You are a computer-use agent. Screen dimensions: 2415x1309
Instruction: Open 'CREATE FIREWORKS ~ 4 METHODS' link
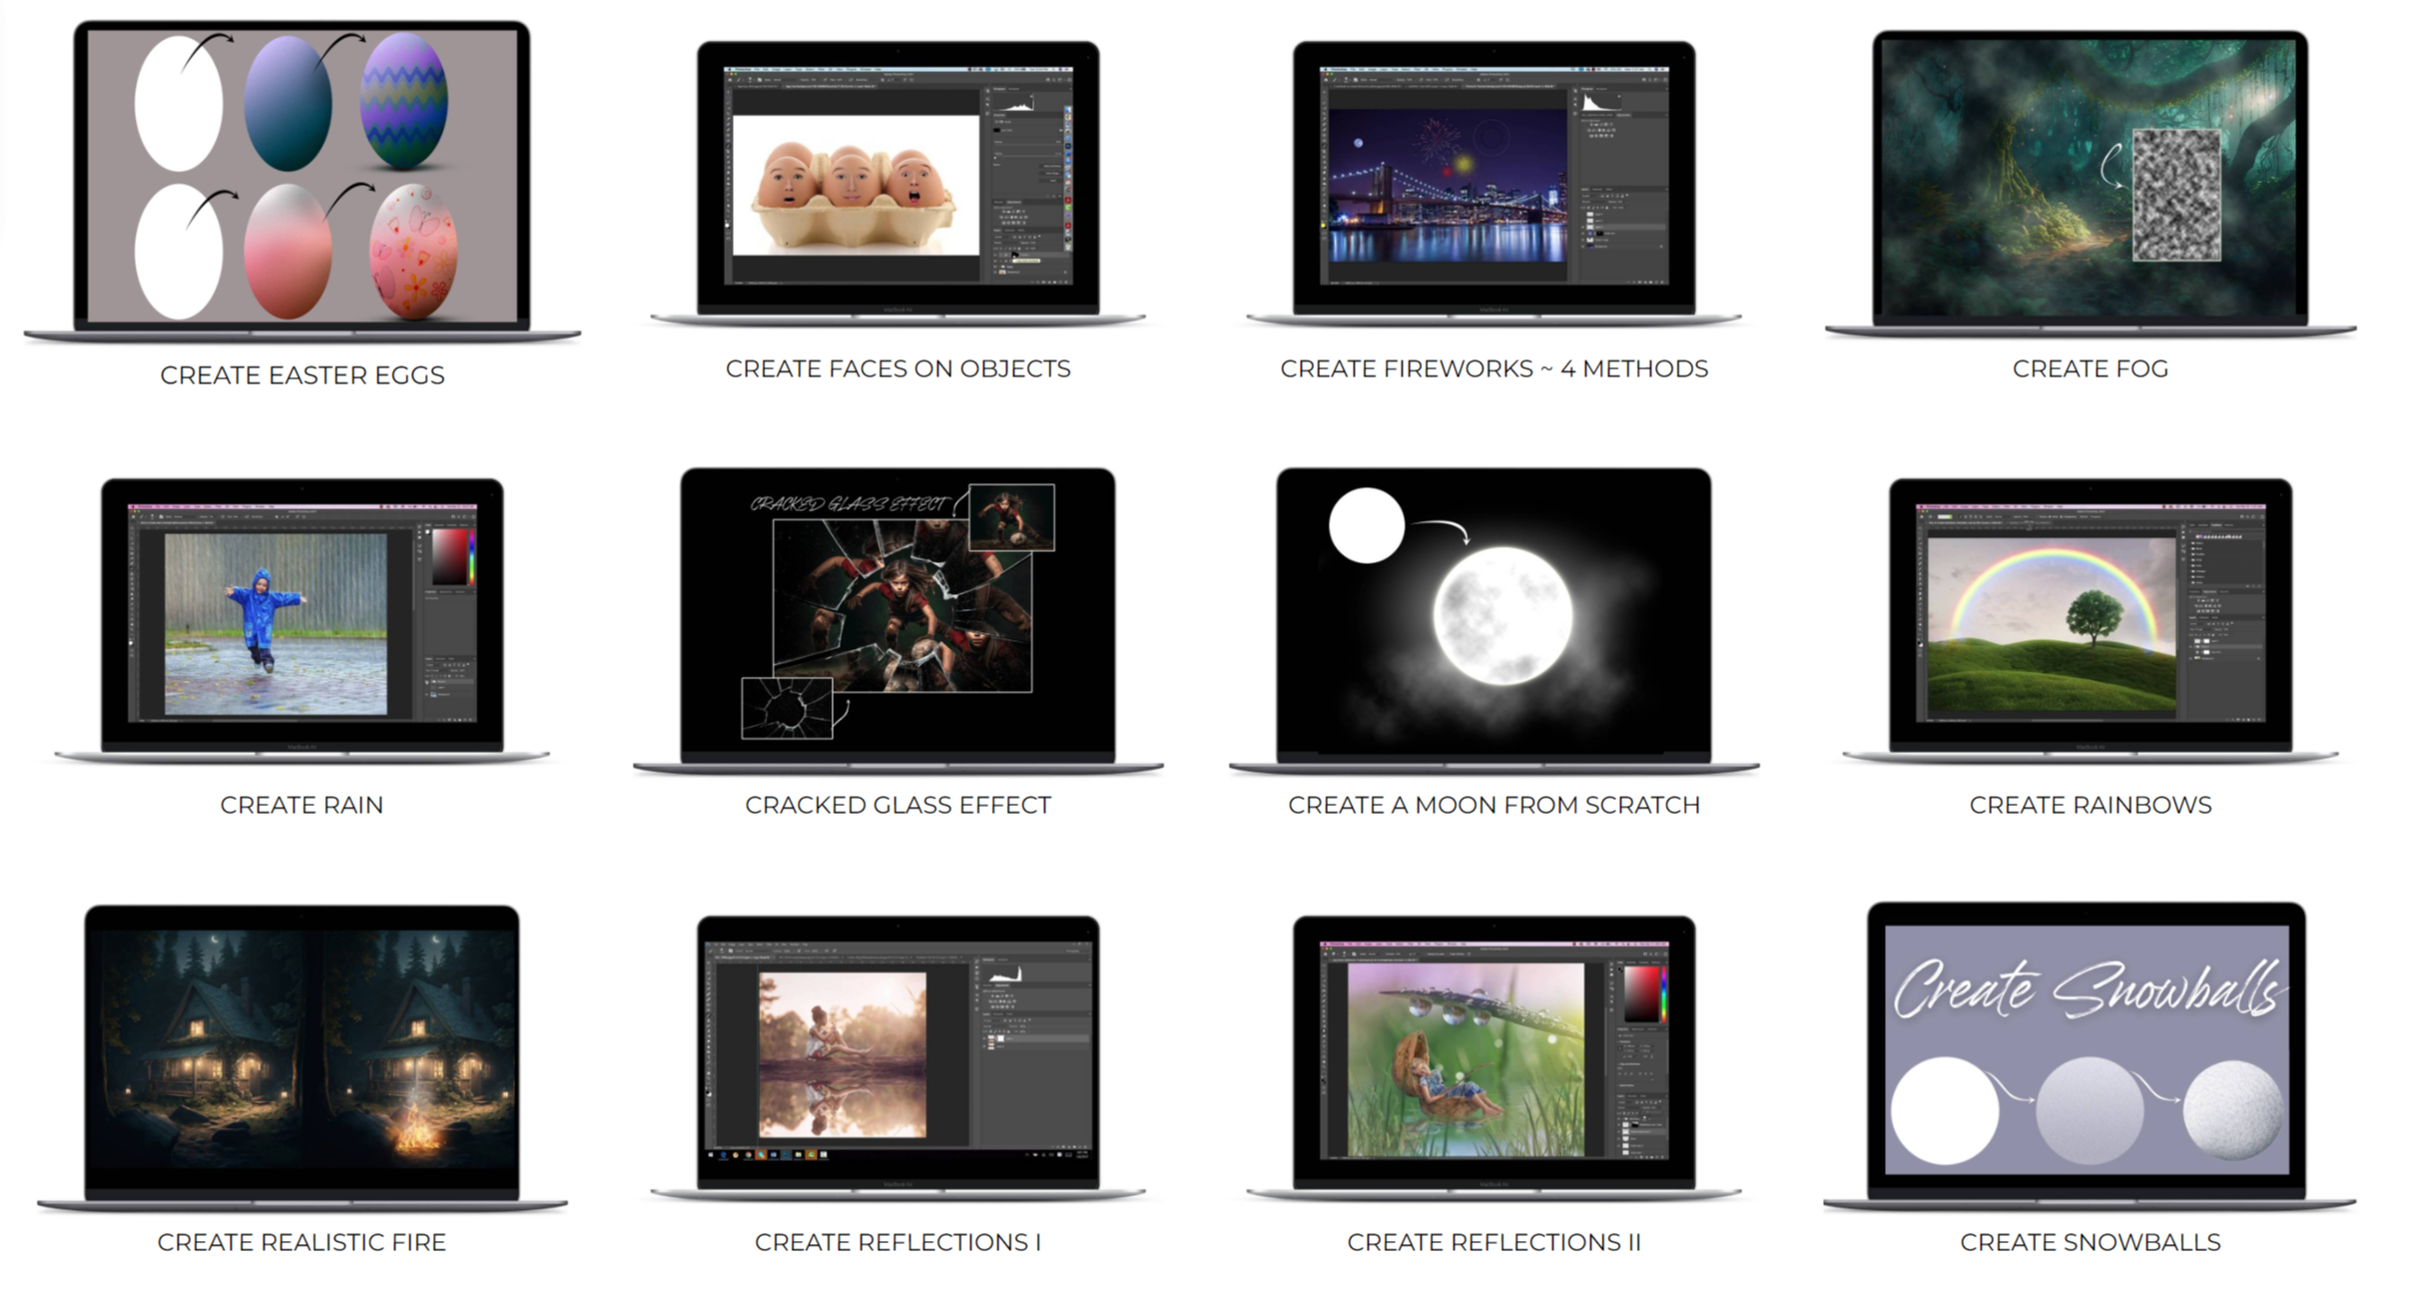(x=1494, y=369)
